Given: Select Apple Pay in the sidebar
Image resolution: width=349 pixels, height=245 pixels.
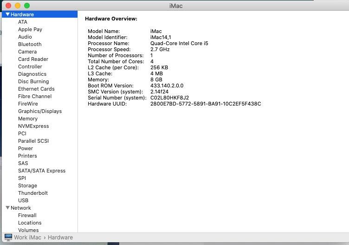Looking at the screenshot, I should click(x=30, y=29).
